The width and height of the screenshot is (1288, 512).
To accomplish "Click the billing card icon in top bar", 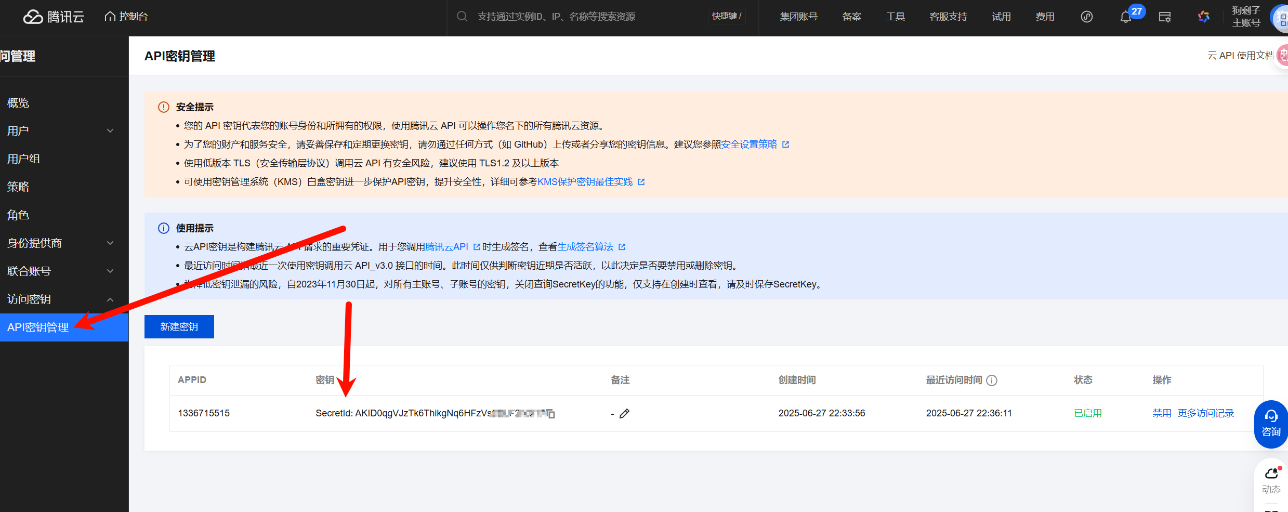I will pyautogui.click(x=1165, y=17).
